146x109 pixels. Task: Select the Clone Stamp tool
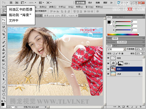4,49
